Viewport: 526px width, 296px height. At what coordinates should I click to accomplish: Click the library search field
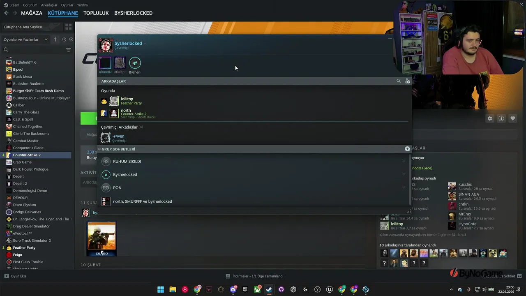(33, 50)
